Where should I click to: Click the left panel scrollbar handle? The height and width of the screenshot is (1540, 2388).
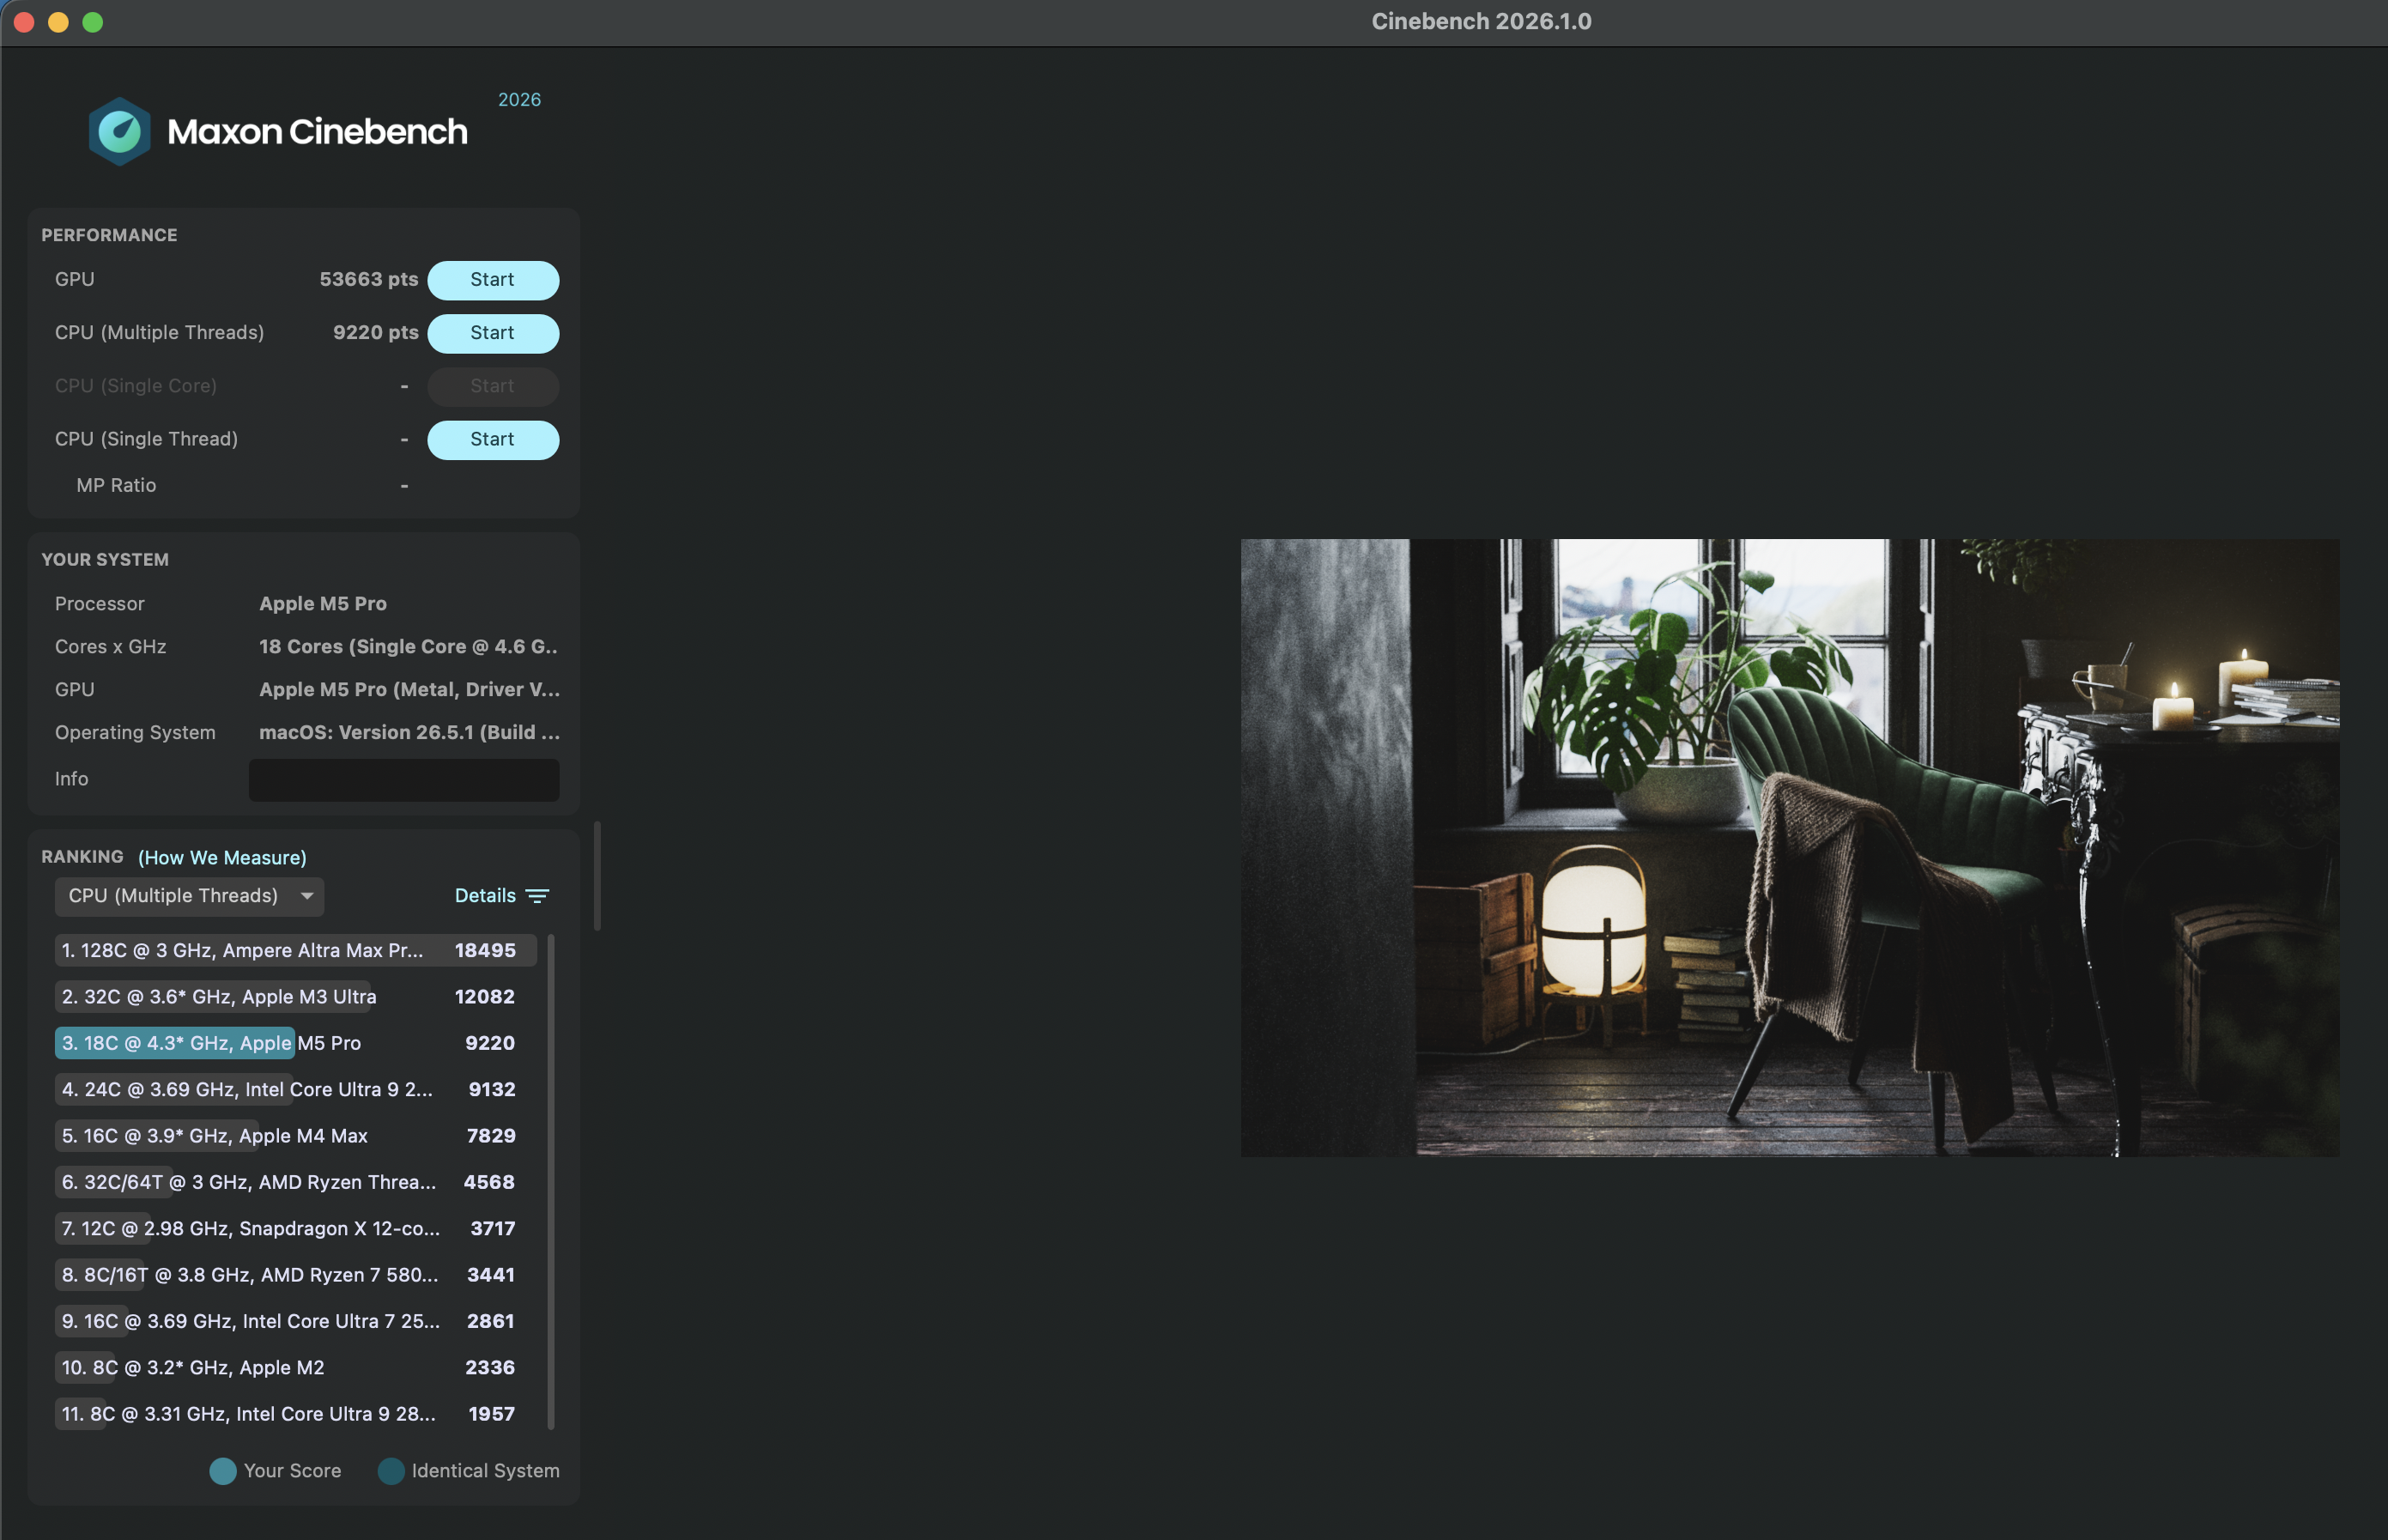click(597, 876)
